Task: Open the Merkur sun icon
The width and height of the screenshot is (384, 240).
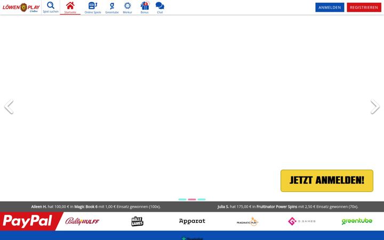Action: click(x=127, y=5)
